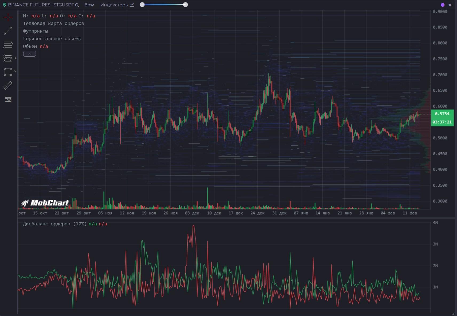Click the 05 ноя date axis label
The image size is (457, 316).
click(x=105, y=213)
